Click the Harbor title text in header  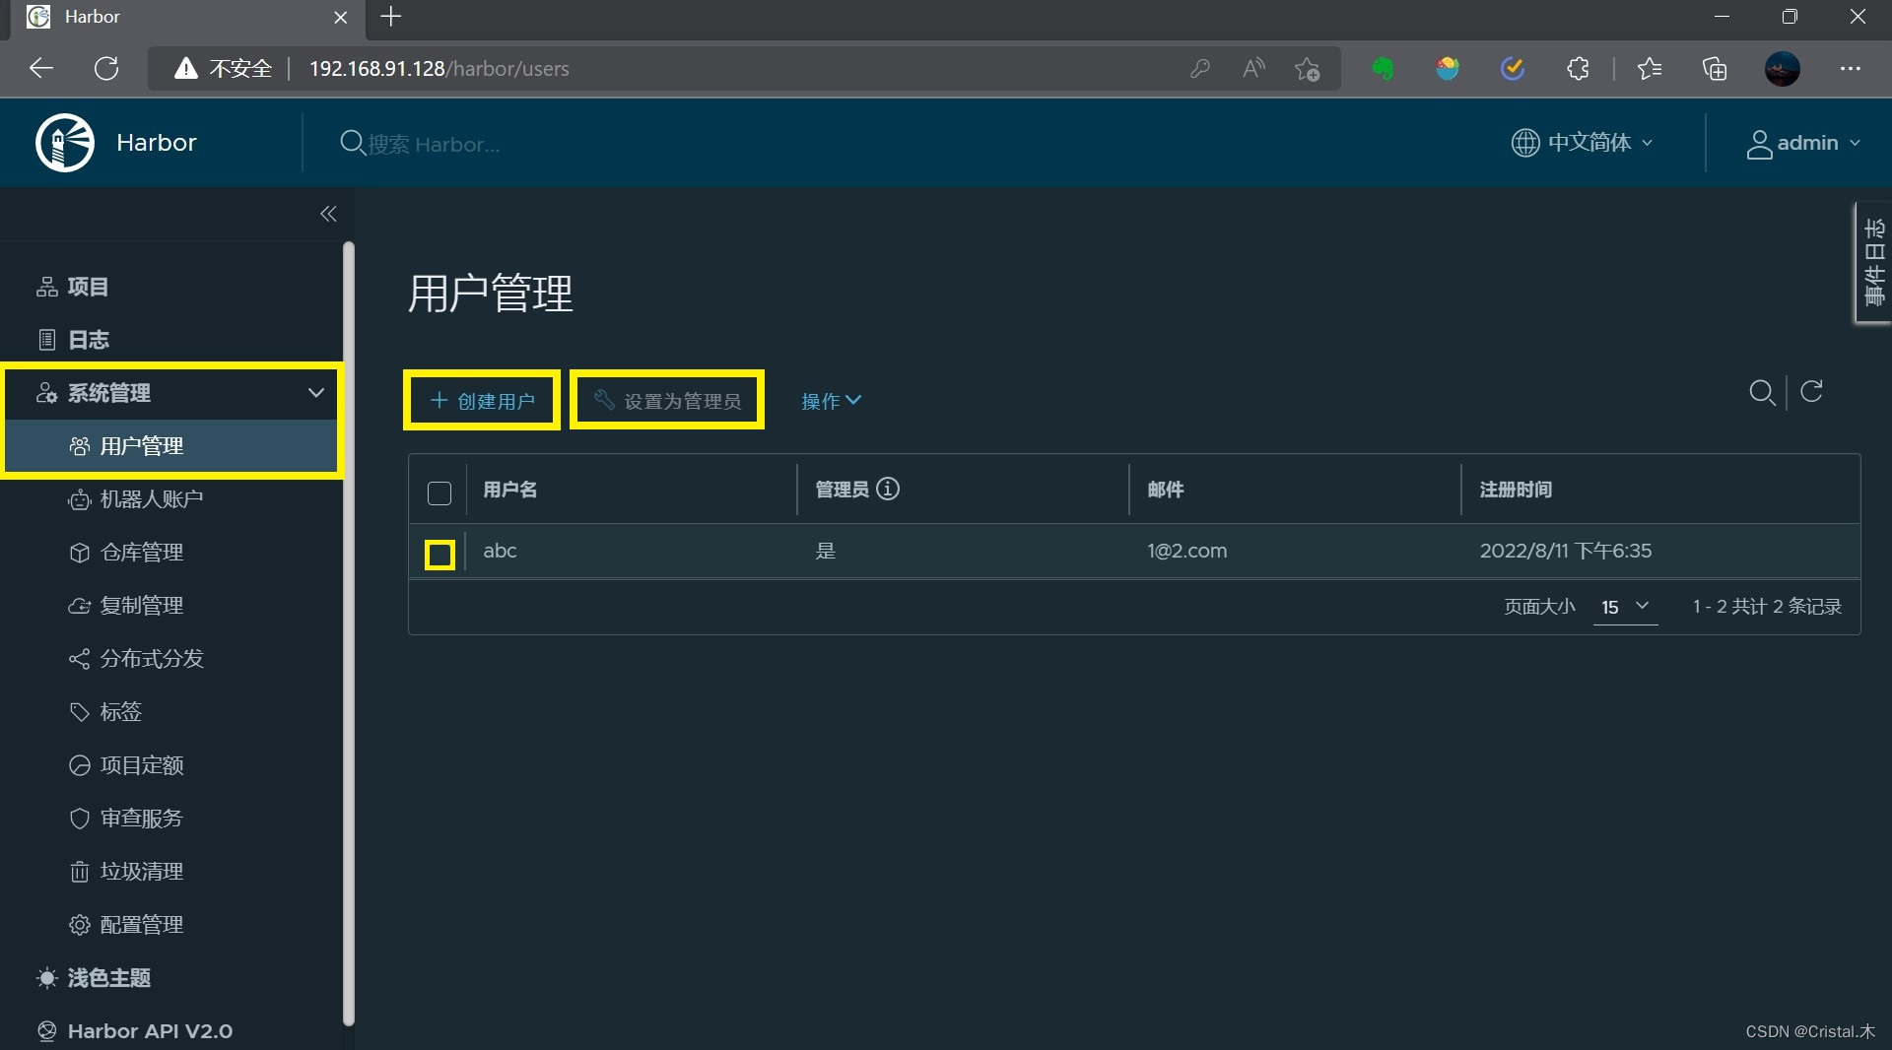[x=157, y=143]
